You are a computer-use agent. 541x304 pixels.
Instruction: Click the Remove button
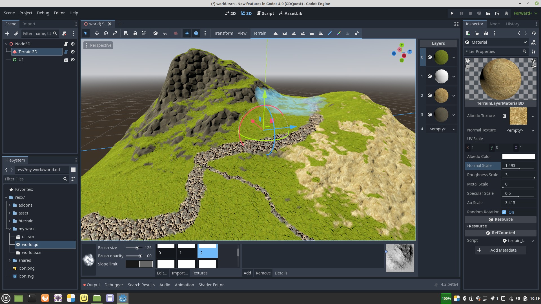[x=263, y=273]
